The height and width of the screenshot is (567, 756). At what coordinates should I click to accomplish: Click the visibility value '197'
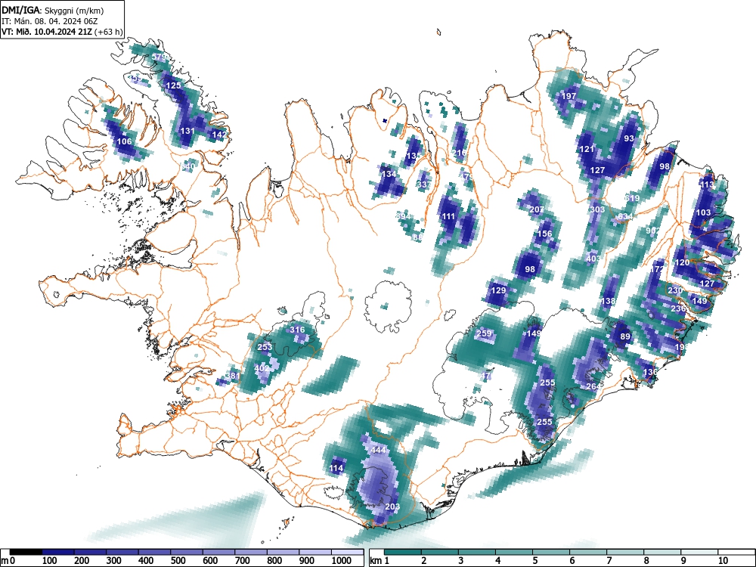[x=569, y=96]
